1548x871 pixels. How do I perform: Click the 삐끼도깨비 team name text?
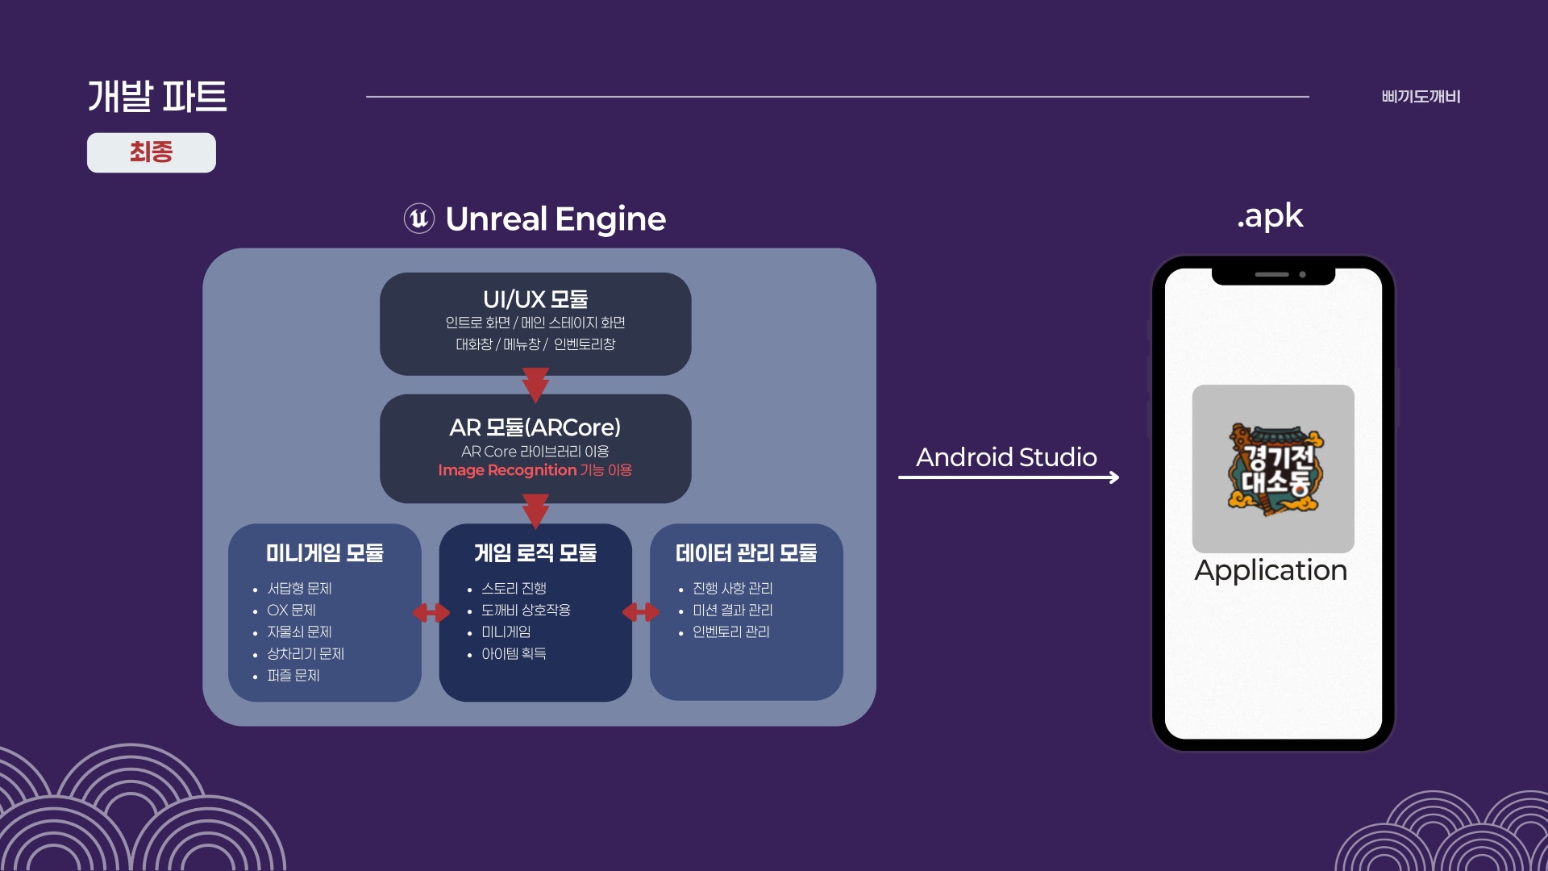coord(1421,97)
